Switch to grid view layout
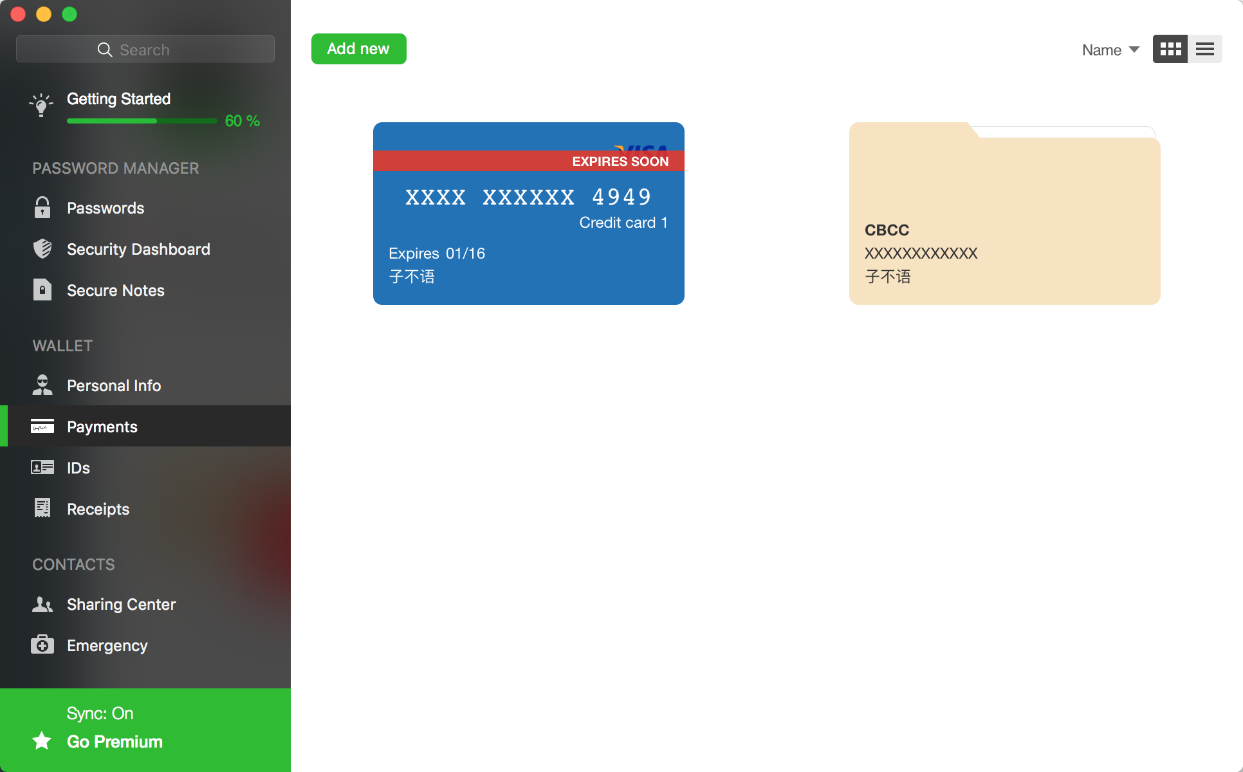This screenshot has height=772, width=1243. 1170,48
